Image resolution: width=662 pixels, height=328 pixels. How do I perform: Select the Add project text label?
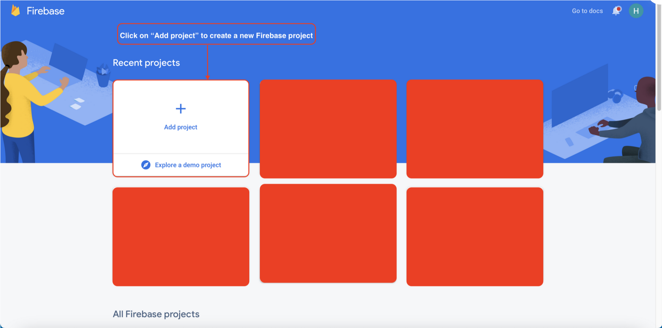[181, 127]
